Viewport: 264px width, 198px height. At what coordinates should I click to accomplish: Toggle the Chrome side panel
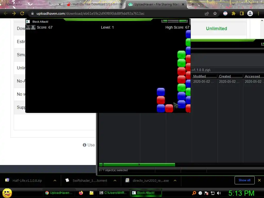pos(242,13)
